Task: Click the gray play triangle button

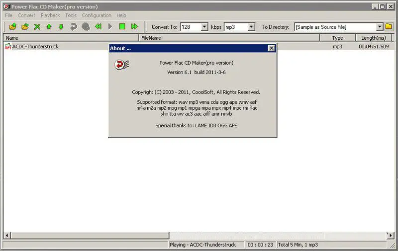Action: (110, 26)
